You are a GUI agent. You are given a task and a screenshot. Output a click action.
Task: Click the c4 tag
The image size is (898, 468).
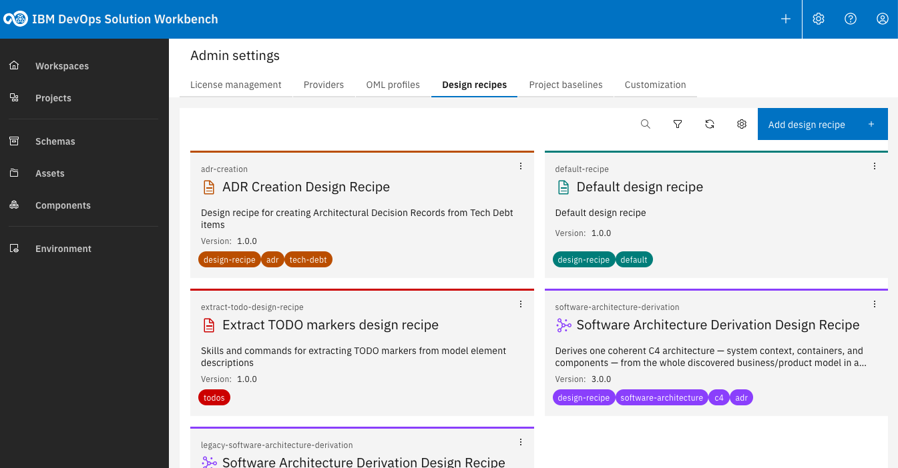(x=719, y=398)
